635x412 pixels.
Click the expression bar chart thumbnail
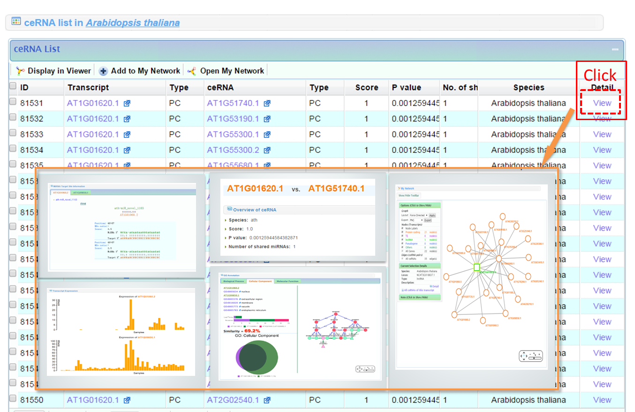tap(121, 332)
